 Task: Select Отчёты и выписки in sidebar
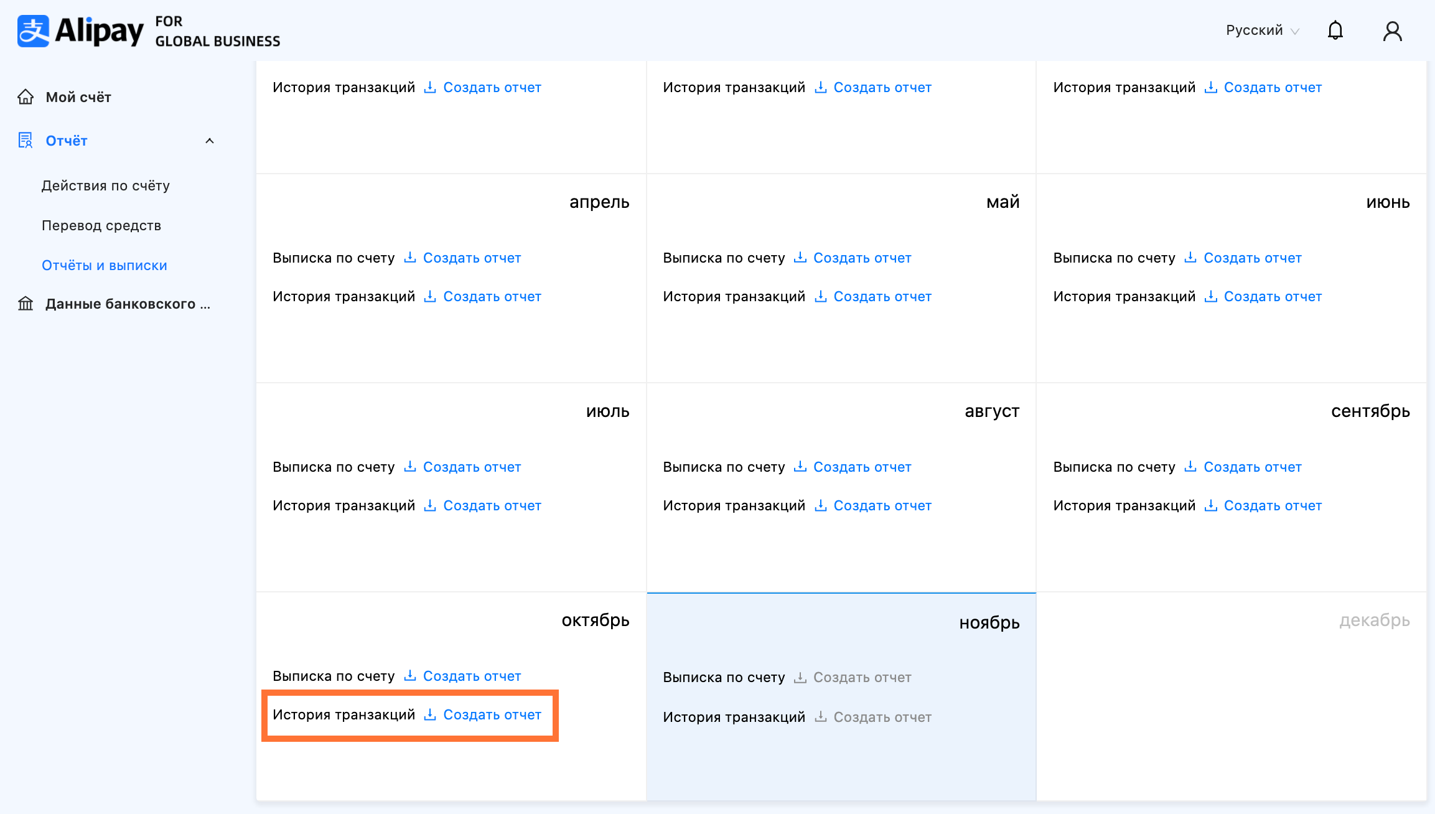[104, 265]
